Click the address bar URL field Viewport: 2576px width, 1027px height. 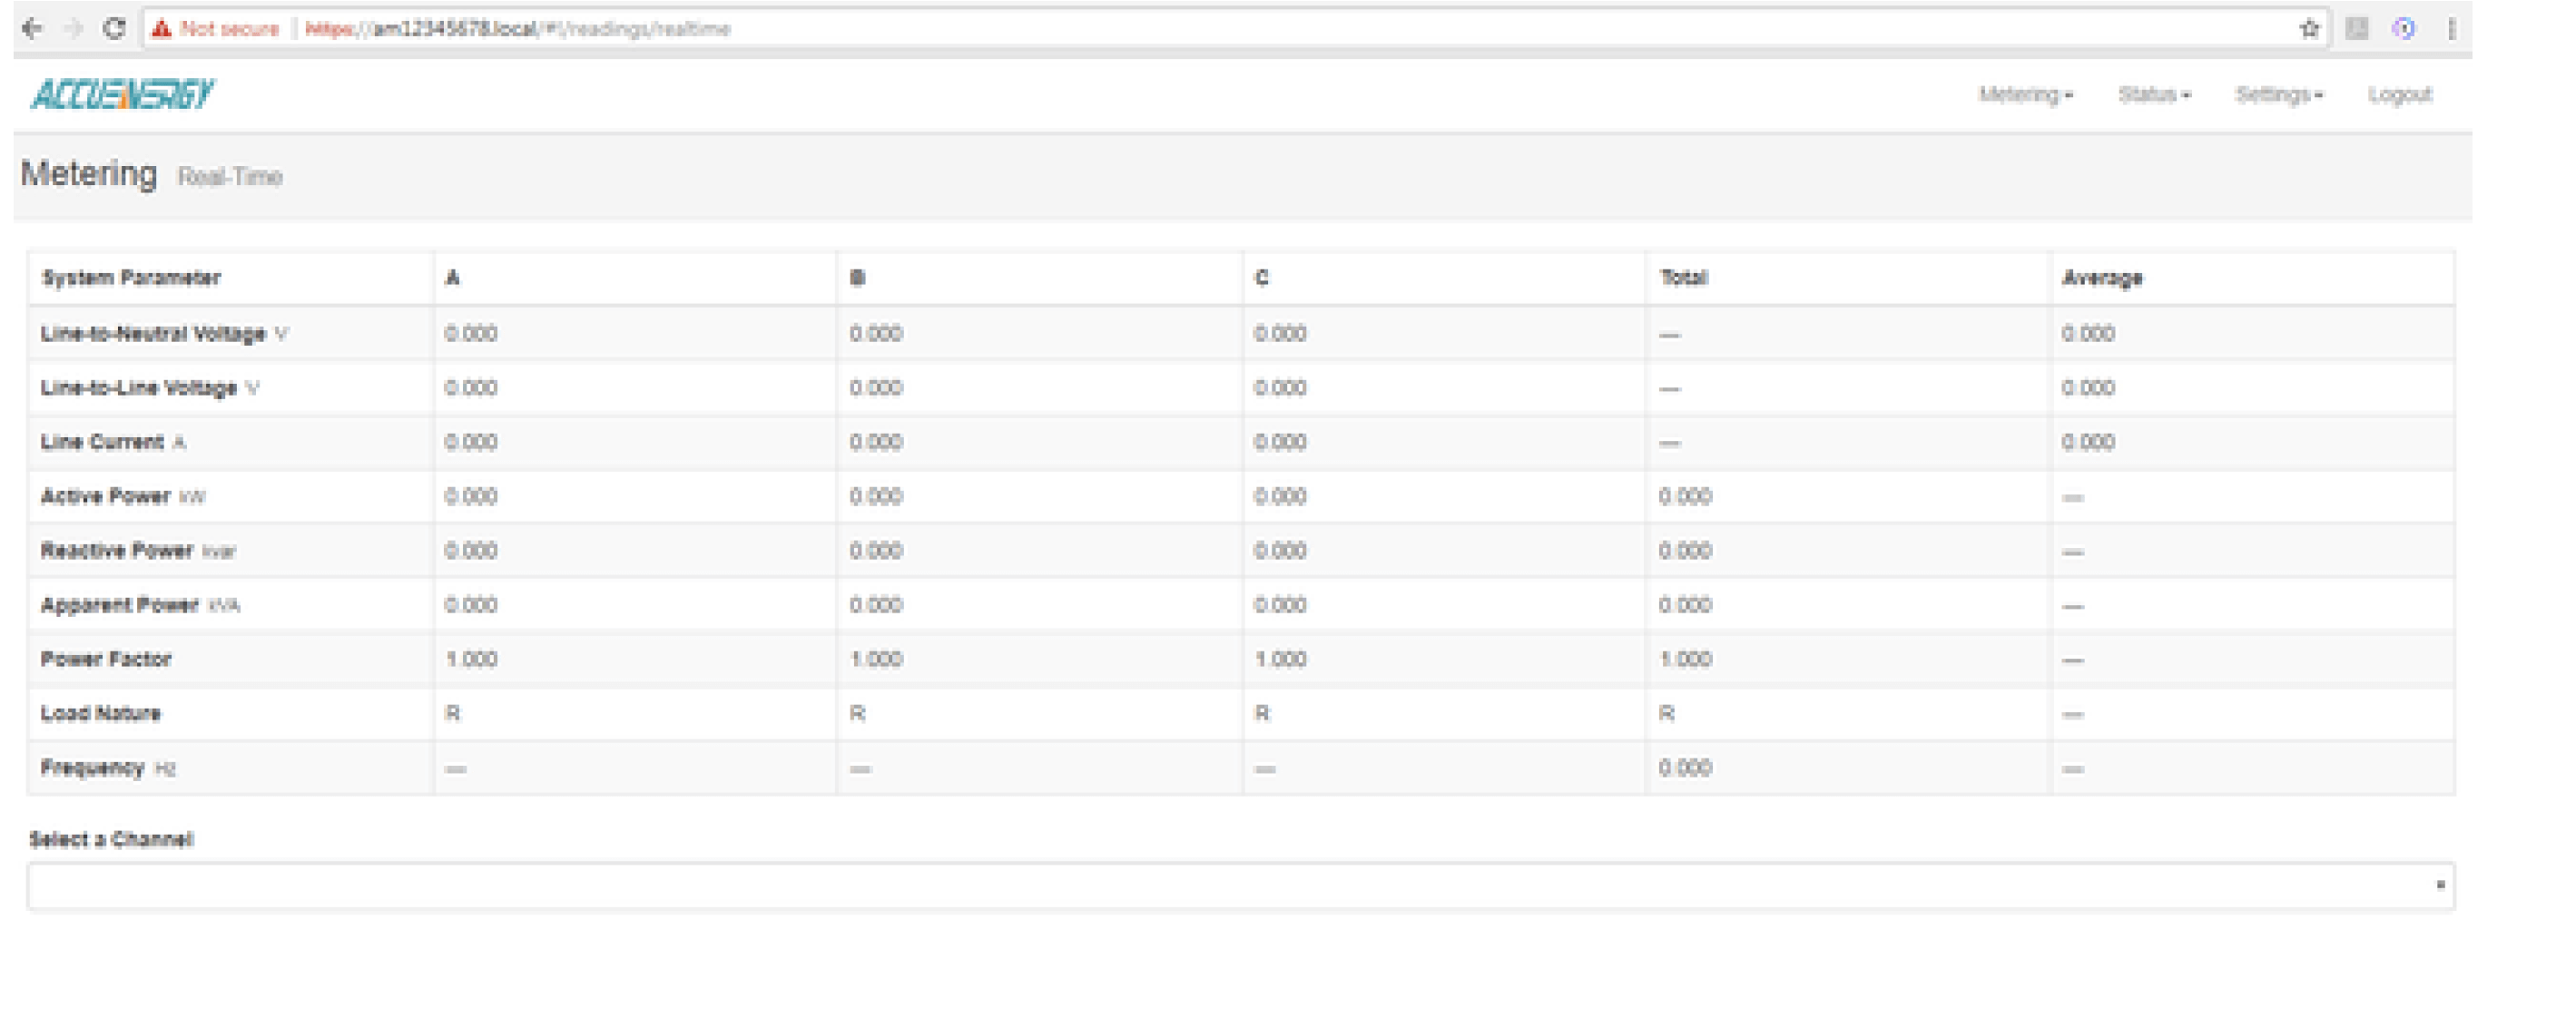coord(1200,28)
